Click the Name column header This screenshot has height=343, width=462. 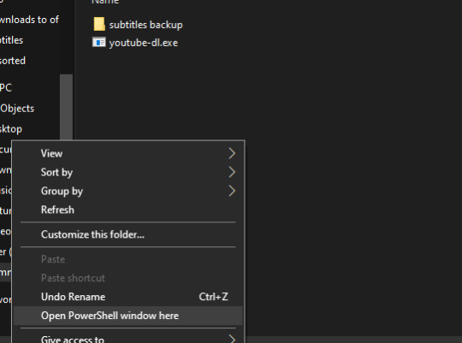[x=105, y=2]
